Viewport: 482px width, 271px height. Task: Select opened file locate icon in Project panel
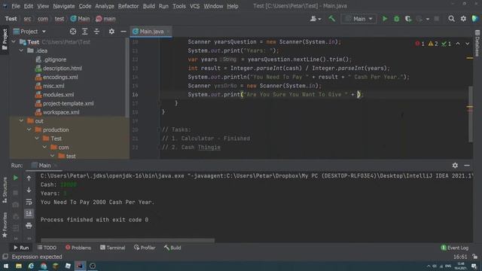click(73, 32)
